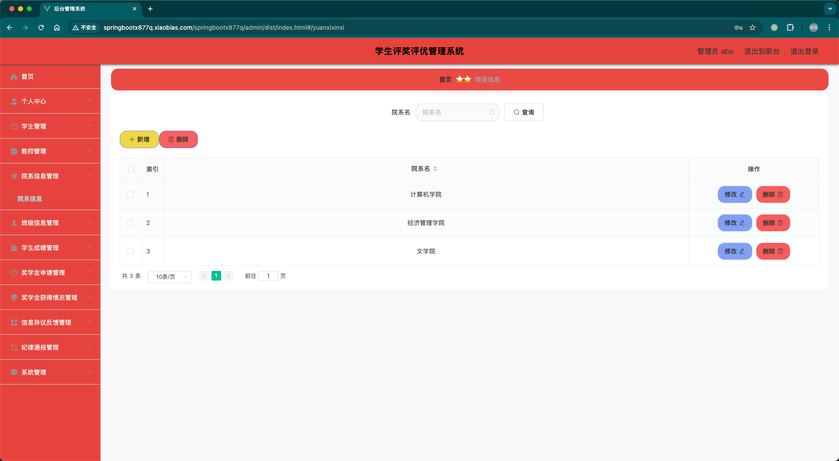Click the monitor icon next to 奖学金获得情况管理

14,298
